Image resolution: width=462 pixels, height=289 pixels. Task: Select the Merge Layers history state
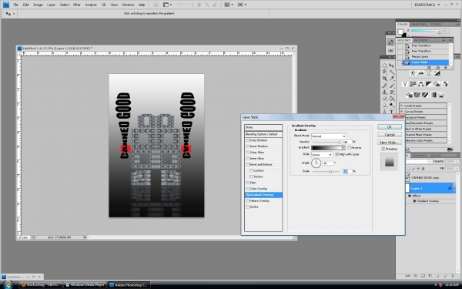pos(423,56)
